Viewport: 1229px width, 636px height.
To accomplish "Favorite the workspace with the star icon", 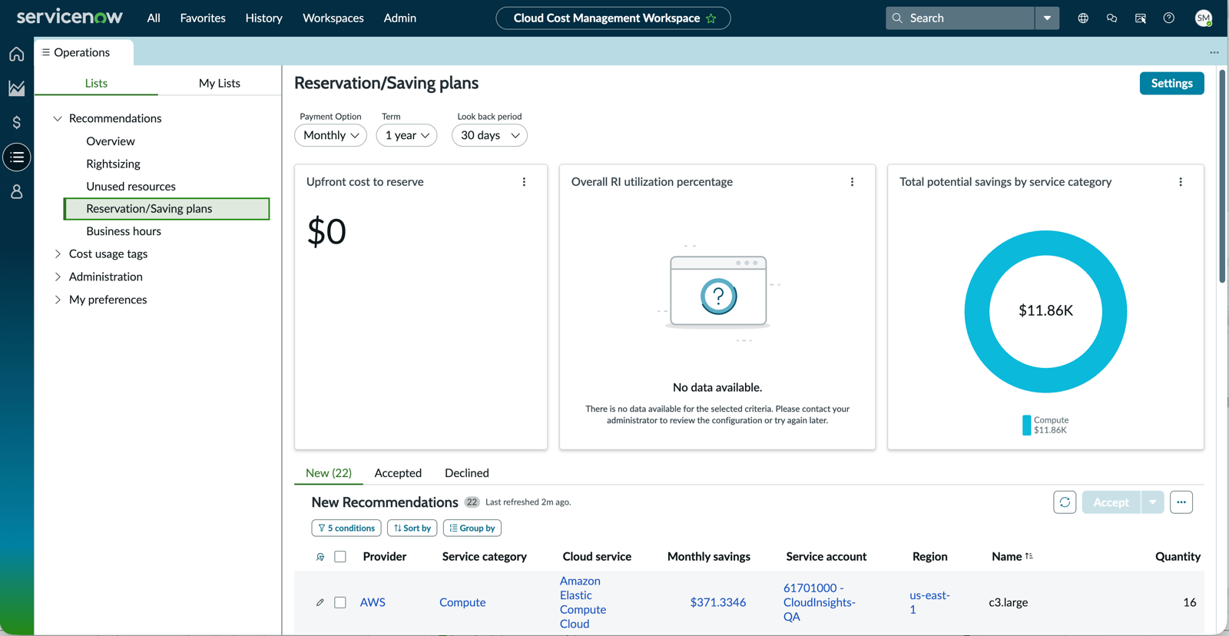I will click(x=711, y=18).
